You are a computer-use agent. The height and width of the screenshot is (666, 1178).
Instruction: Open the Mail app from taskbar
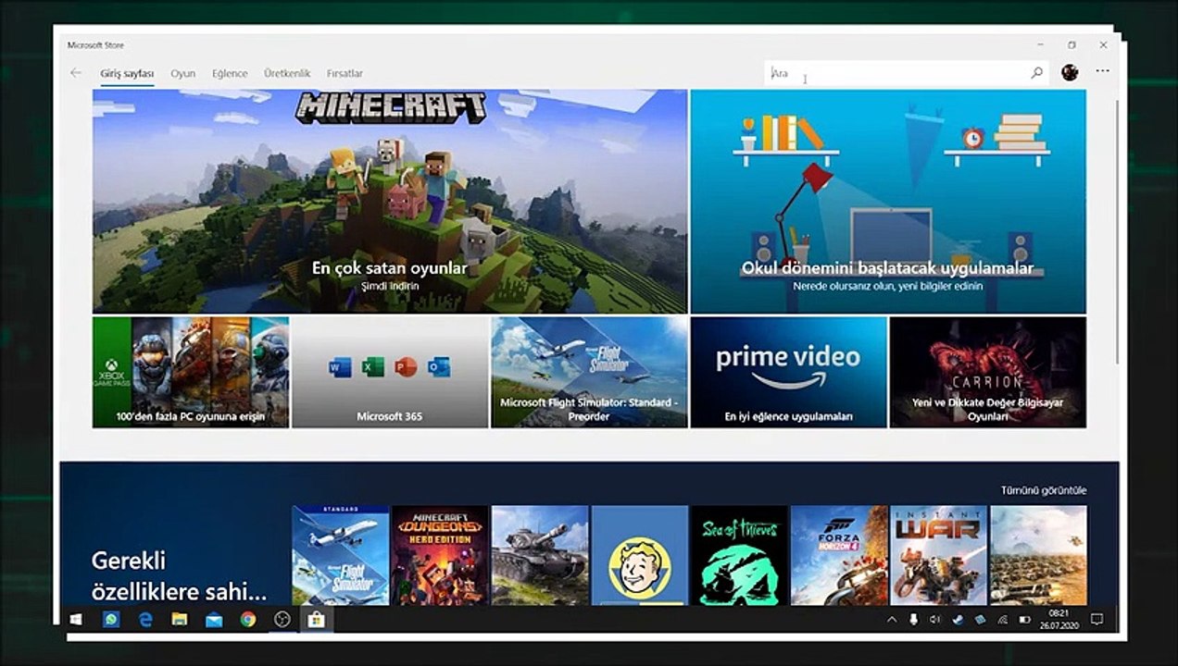click(214, 619)
